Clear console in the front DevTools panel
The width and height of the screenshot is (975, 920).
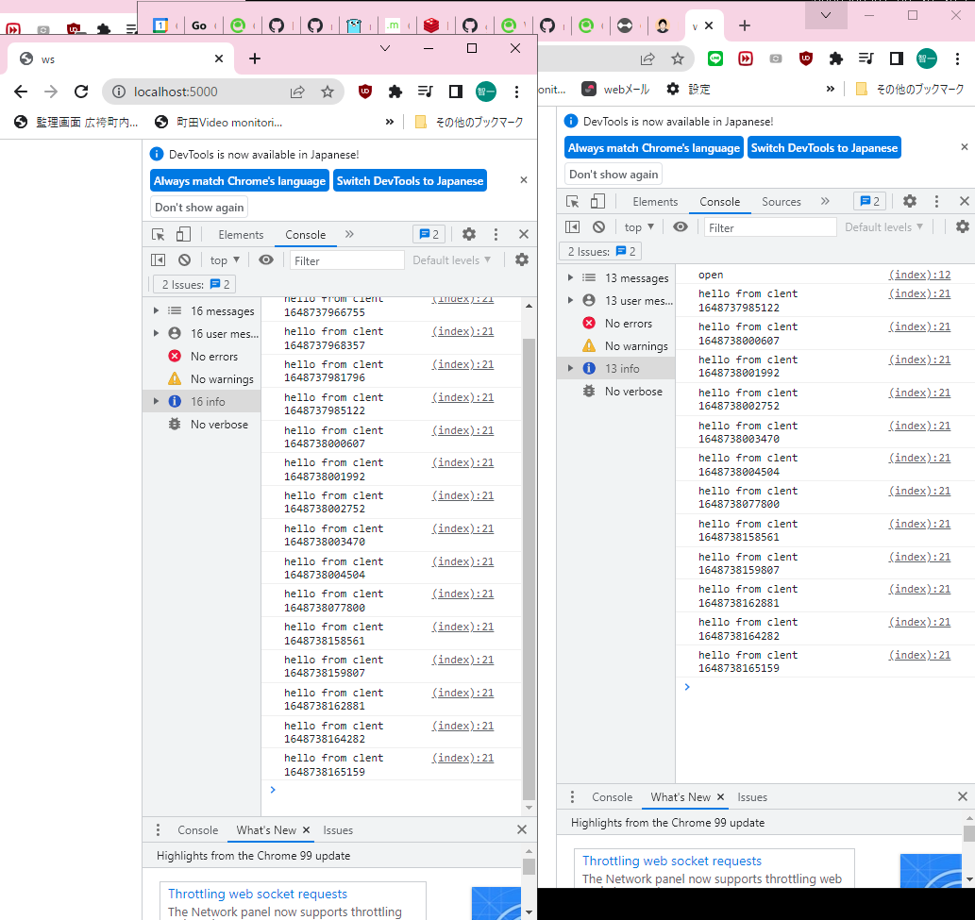tap(184, 260)
